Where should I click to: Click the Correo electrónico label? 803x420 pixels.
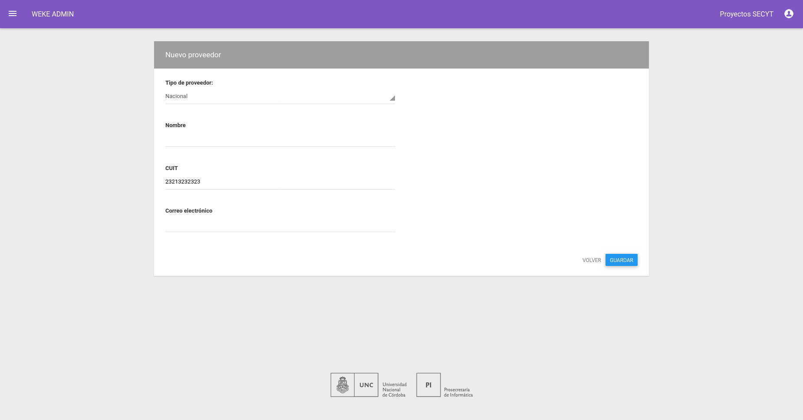189,211
